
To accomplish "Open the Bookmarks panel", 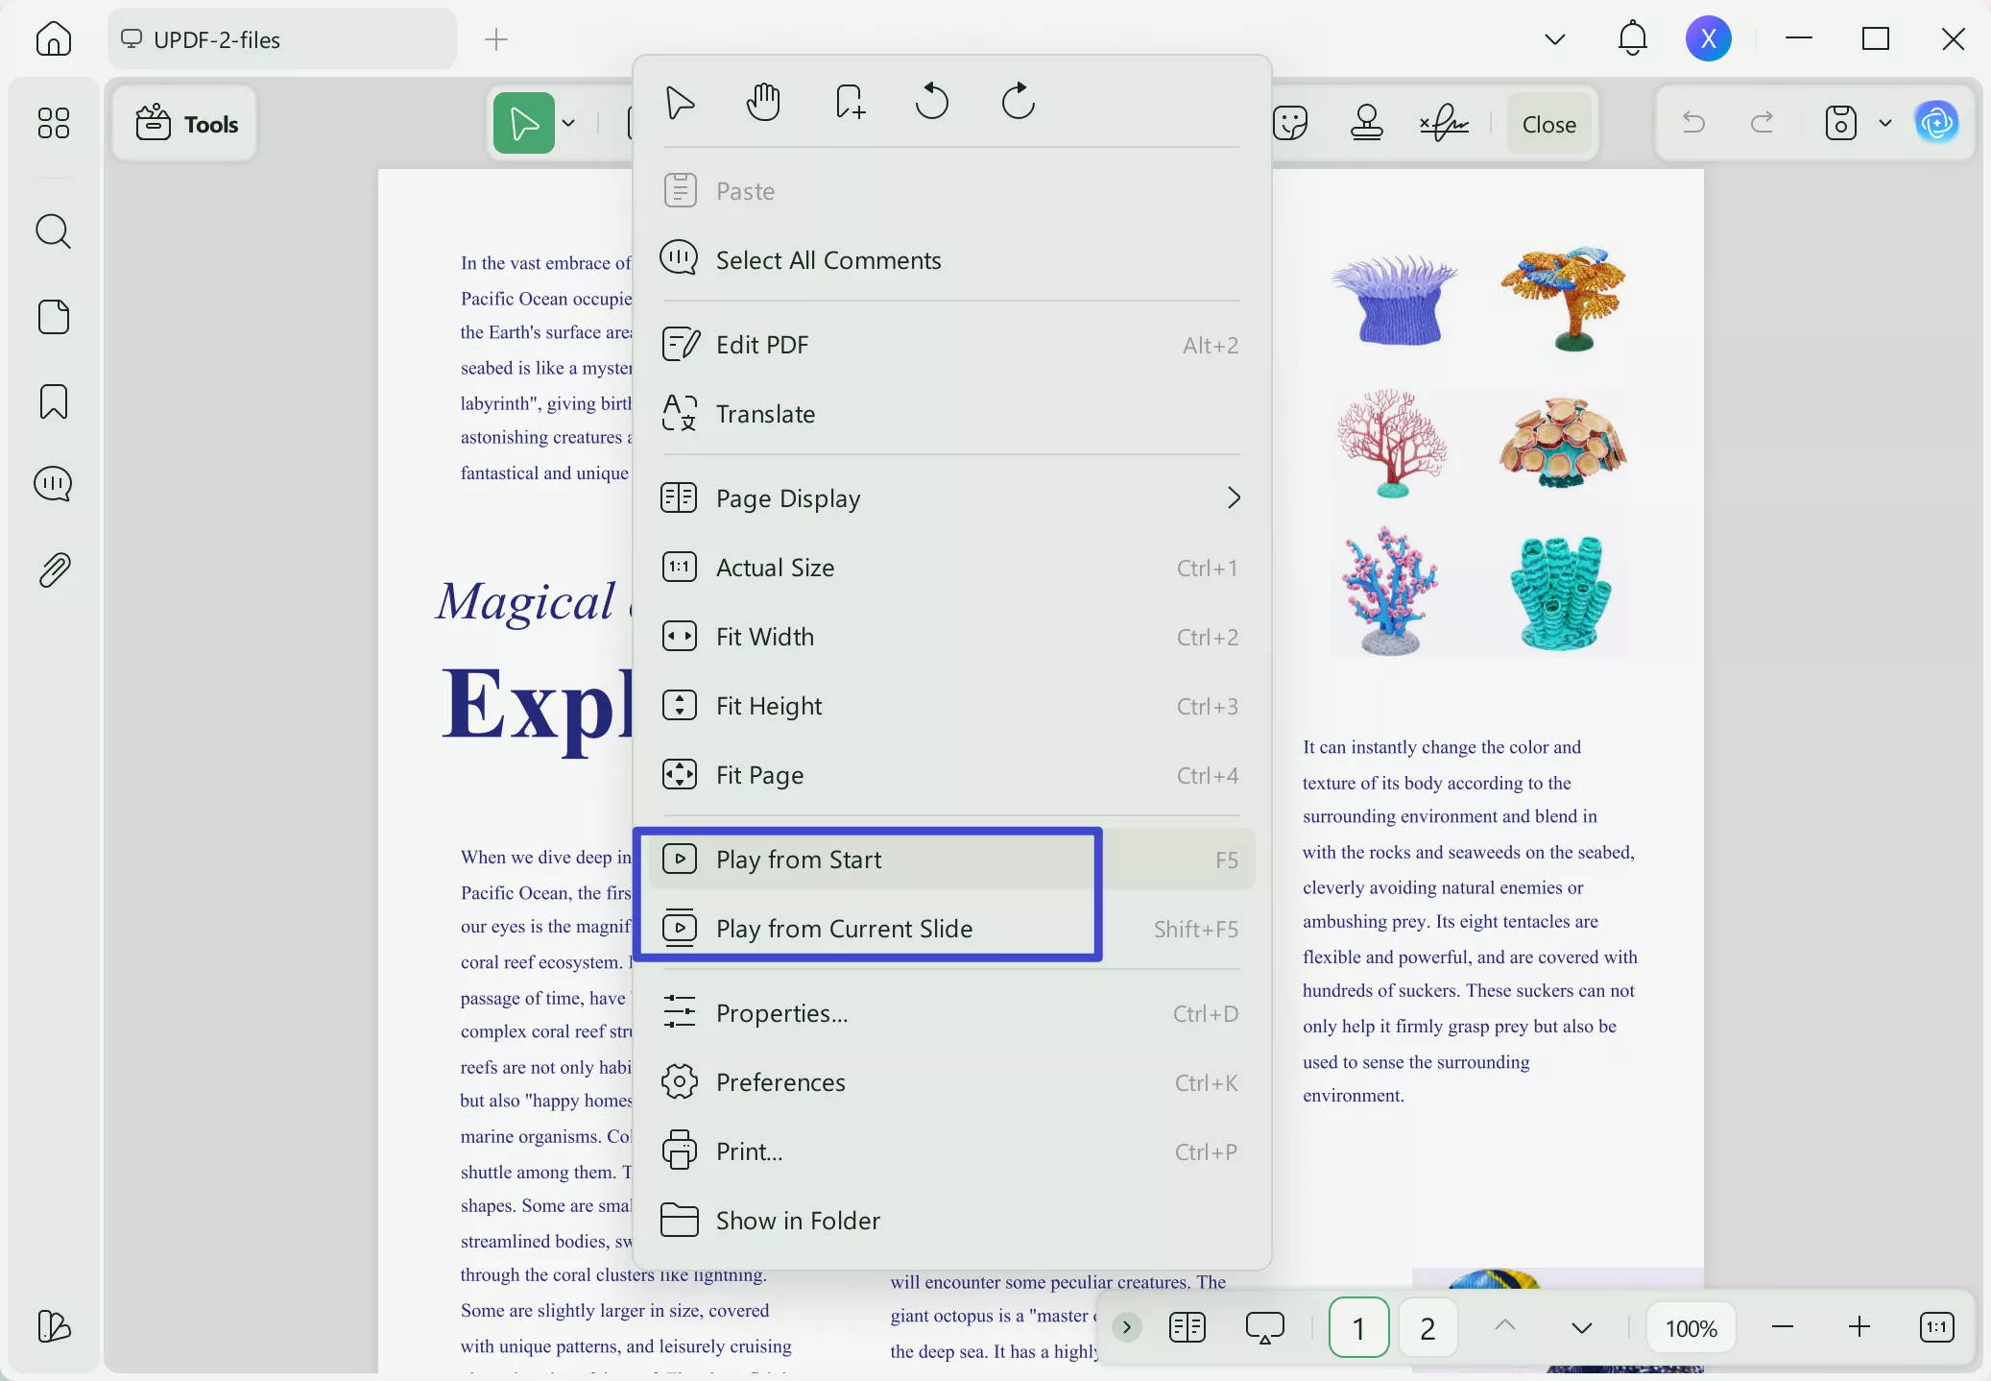I will tap(55, 401).
